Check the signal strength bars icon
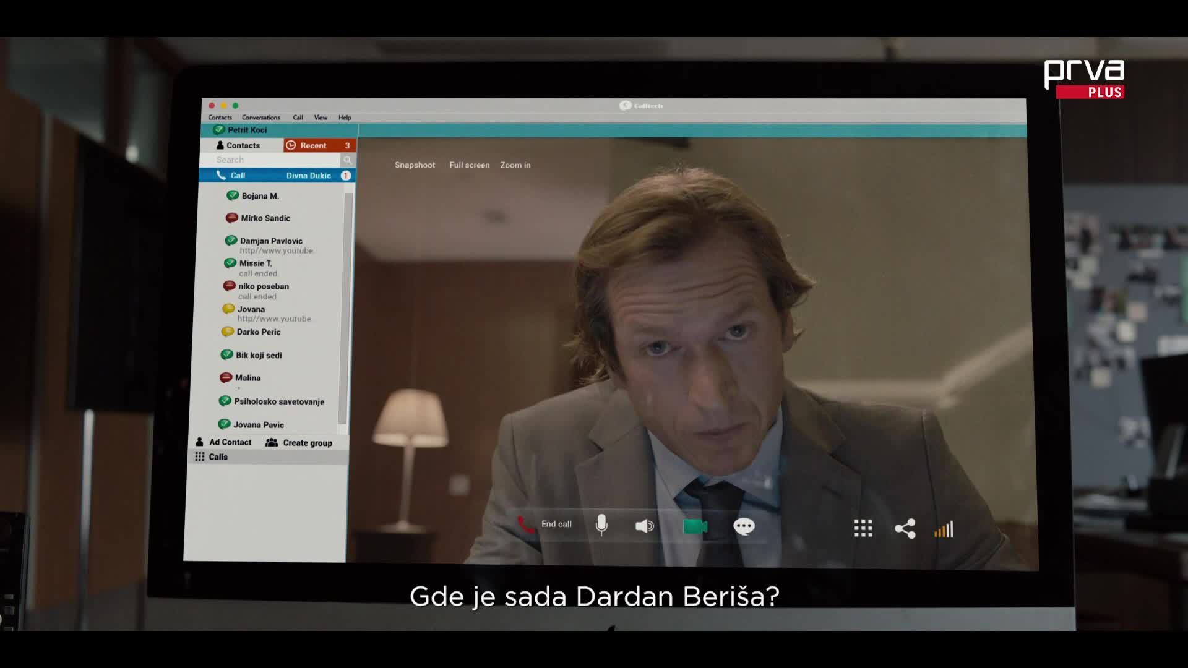This screenshot has width=1188, height=668. pyautogui.click(x=944, y=529)
